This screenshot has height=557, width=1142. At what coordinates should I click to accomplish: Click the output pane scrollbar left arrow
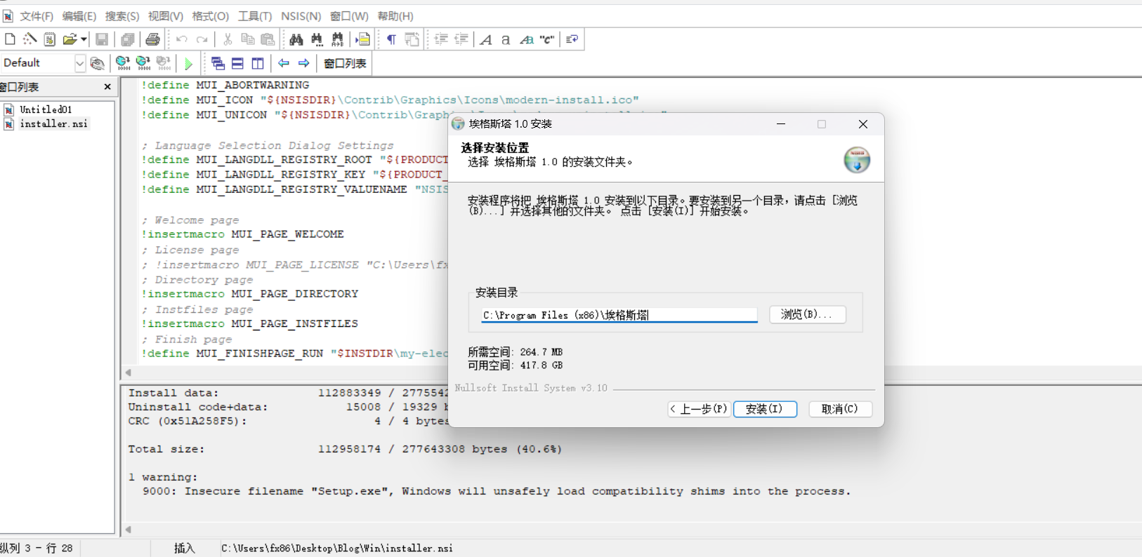click(129, 530)
